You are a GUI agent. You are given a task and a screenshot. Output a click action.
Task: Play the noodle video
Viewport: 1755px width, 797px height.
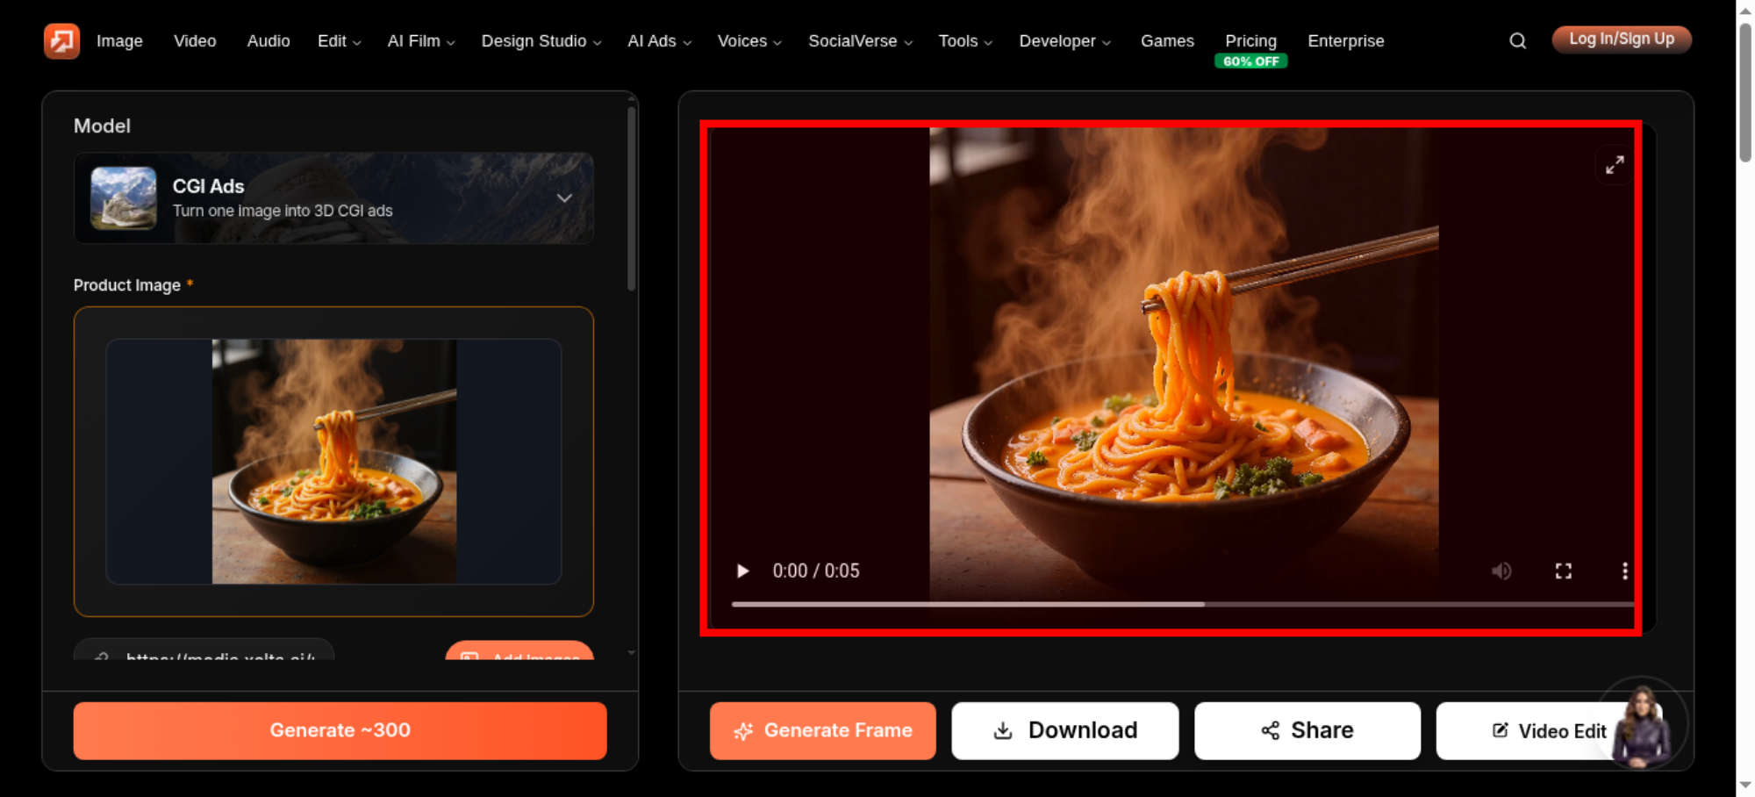[x=742, y=571]
